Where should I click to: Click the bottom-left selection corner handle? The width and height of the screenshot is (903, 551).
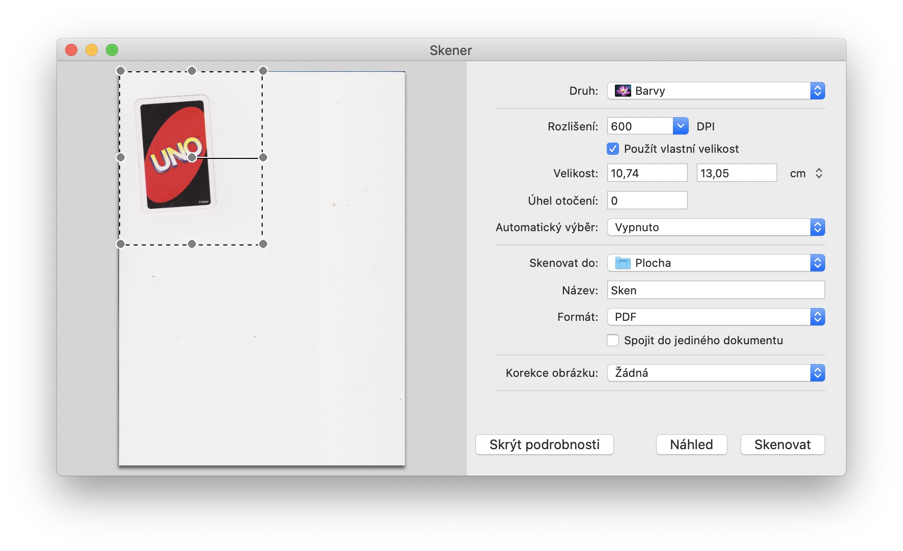pos(121,244)
